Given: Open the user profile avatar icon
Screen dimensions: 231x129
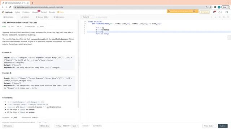Looking at the screenshot, I should [227, 12].
